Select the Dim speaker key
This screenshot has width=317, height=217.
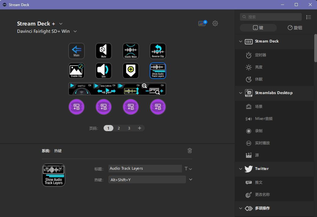(104, 71)
